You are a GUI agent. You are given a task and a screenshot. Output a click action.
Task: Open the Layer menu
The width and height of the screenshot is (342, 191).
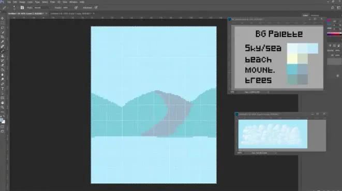(30, 2)
